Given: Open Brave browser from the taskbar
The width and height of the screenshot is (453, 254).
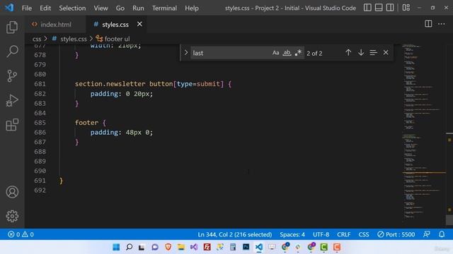Looking at the screenshot, I should [168, 247].
